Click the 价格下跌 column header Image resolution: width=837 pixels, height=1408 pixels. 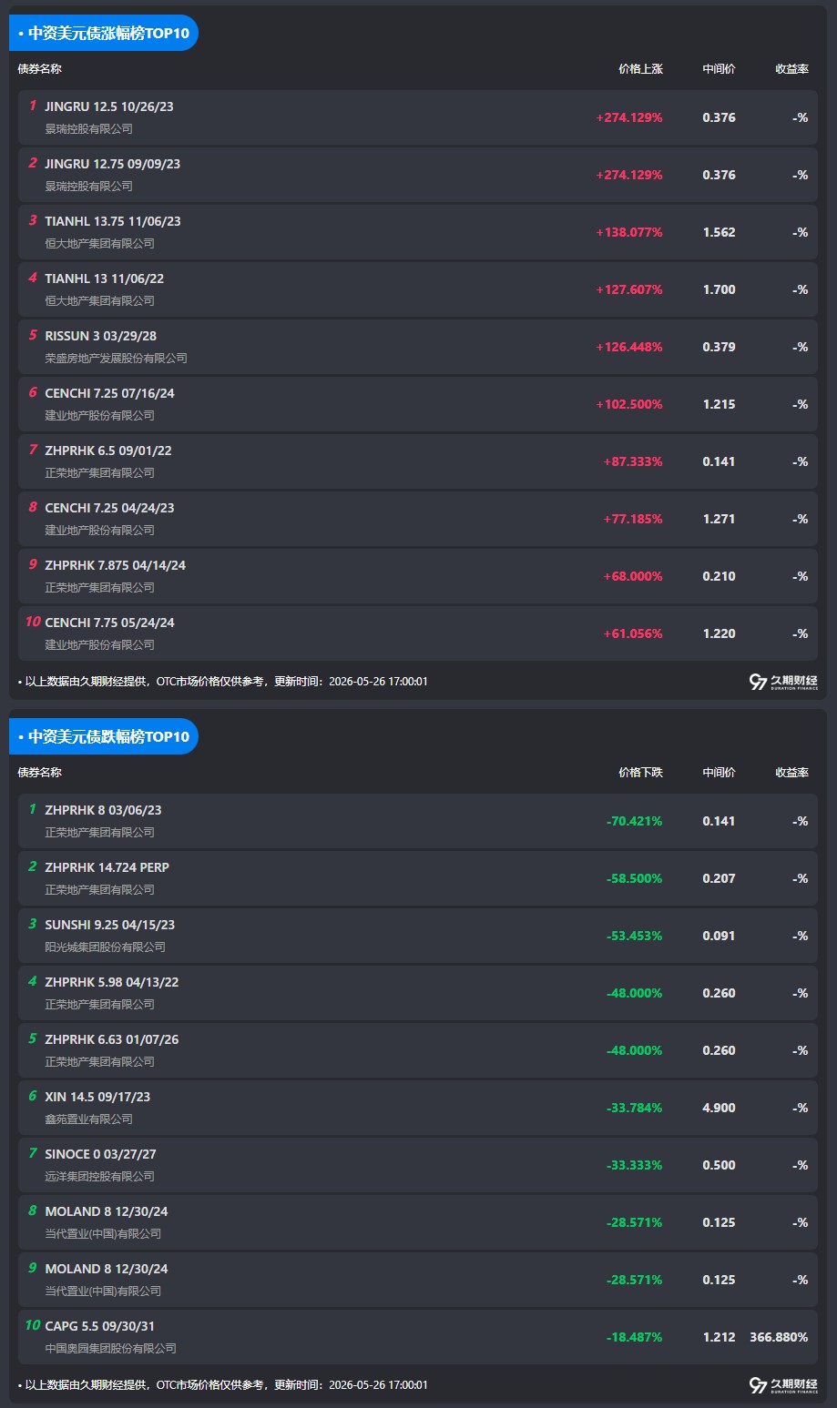pos(640,773)
